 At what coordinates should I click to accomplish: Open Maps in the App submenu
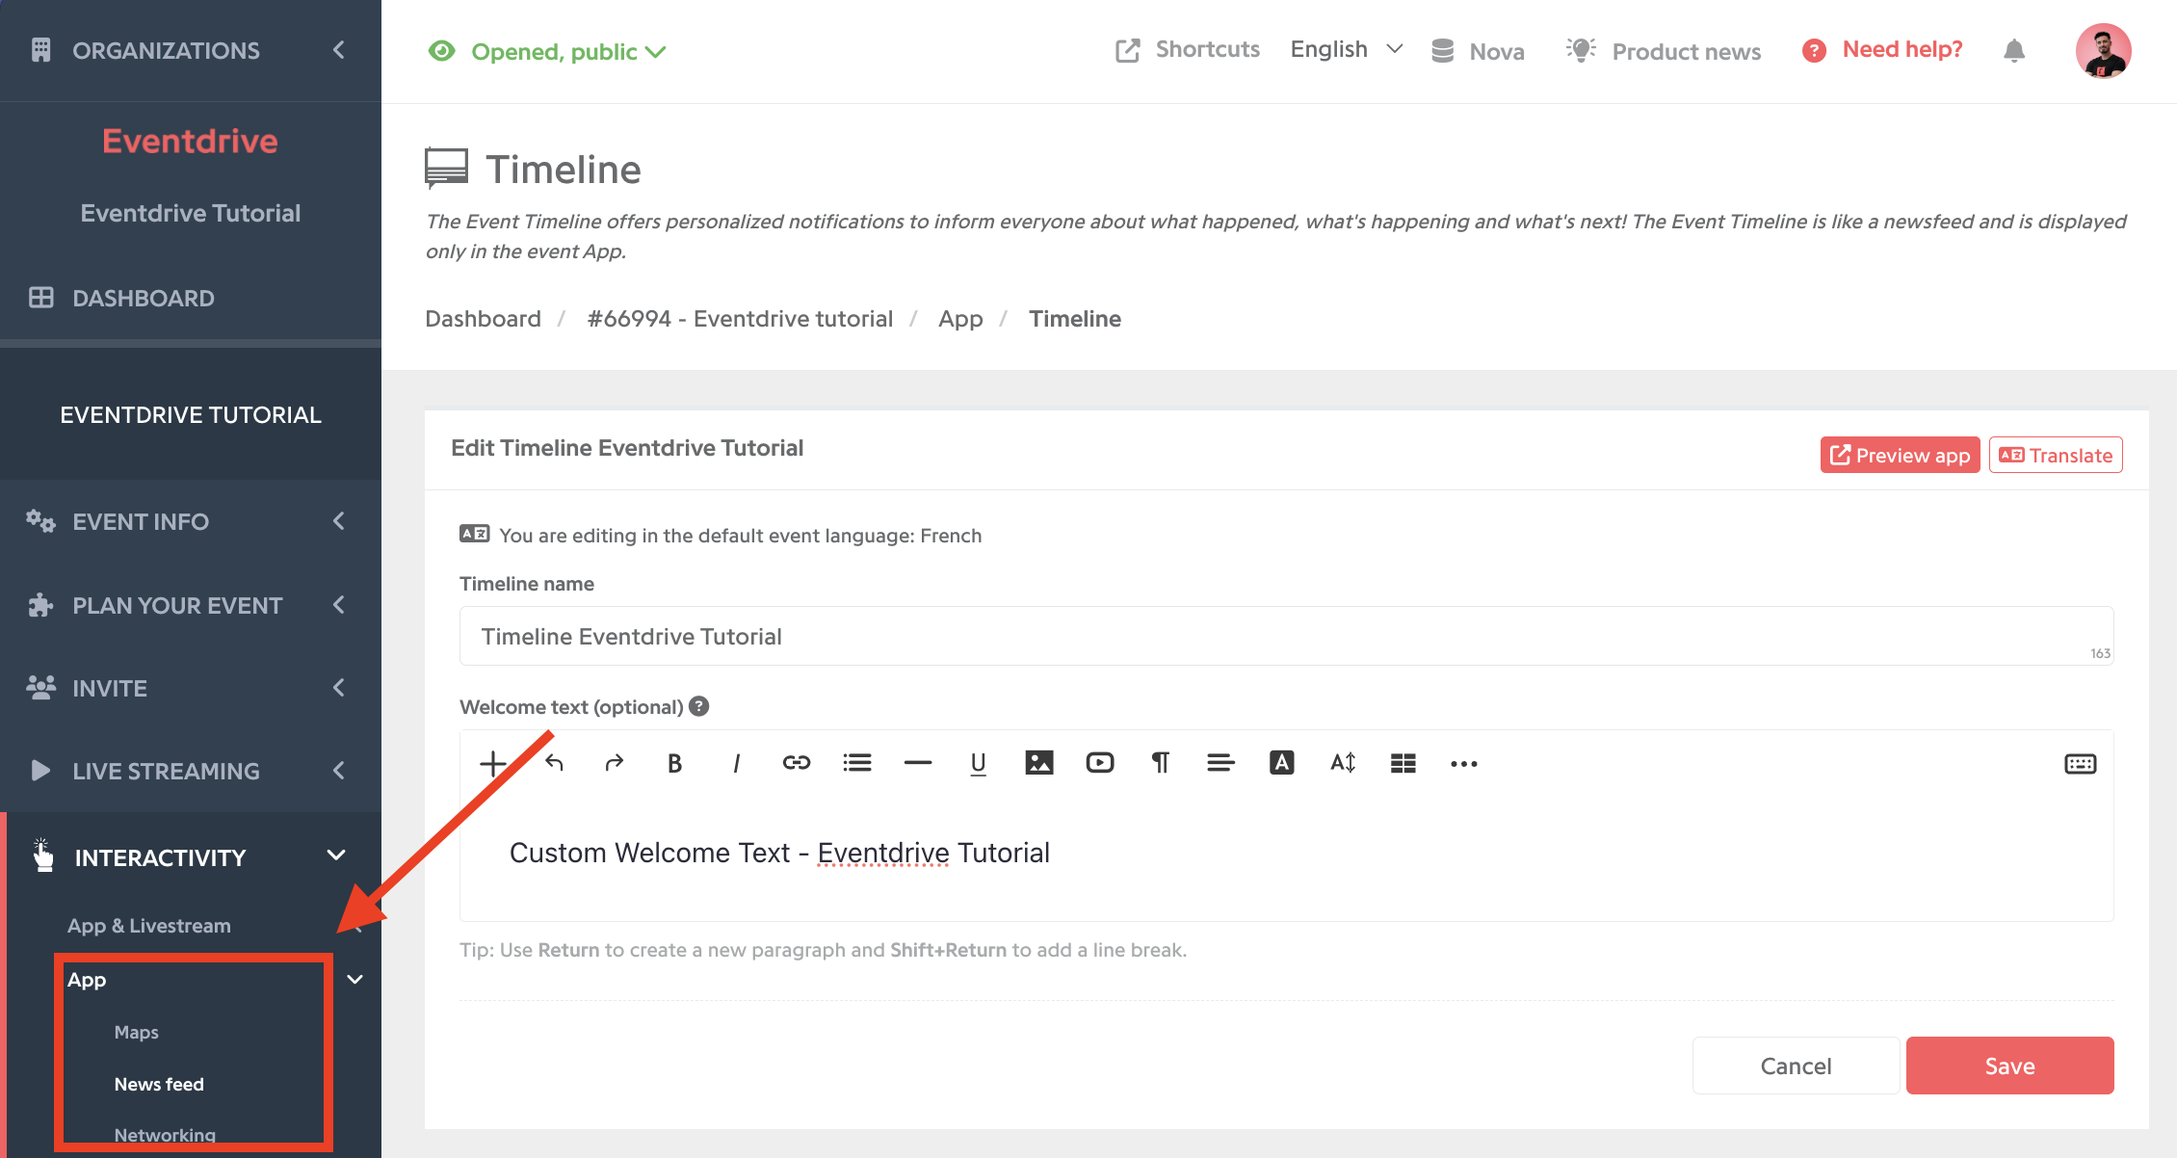[136, 1032]
